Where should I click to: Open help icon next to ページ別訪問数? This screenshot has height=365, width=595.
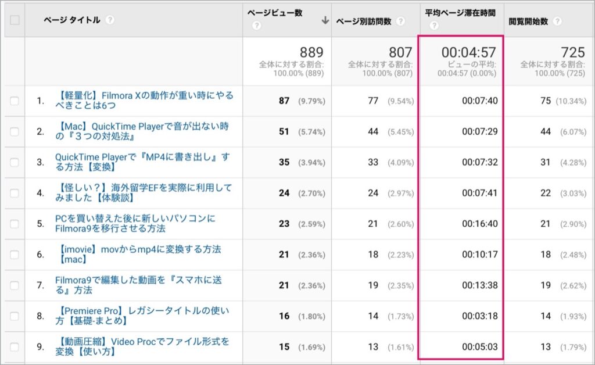400,22
